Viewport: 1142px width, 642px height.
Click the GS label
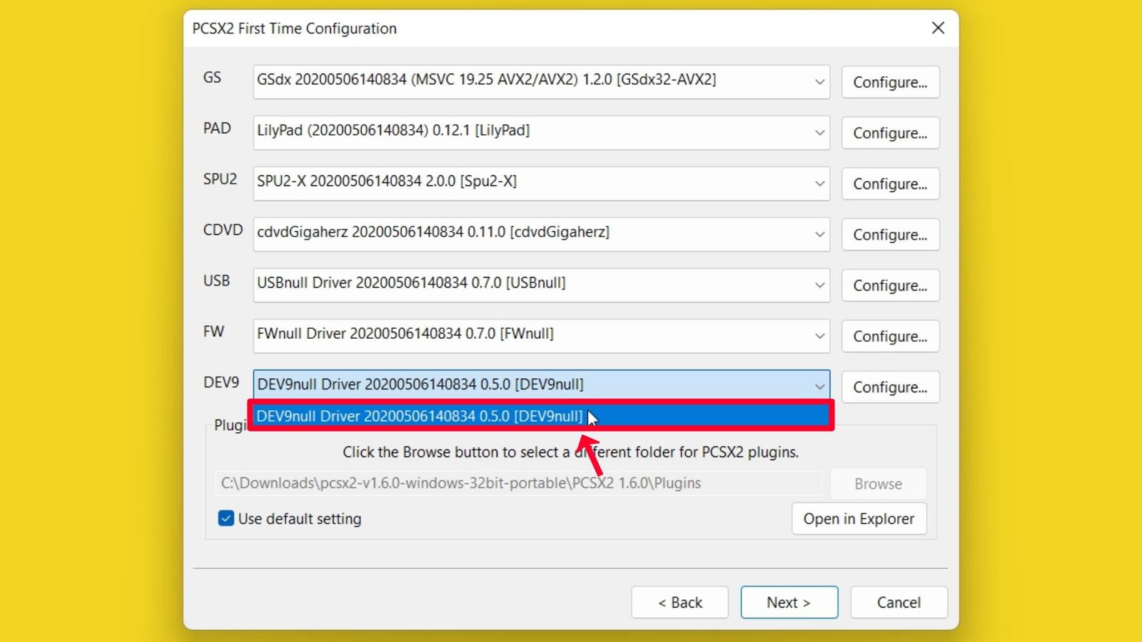[212, 77]
